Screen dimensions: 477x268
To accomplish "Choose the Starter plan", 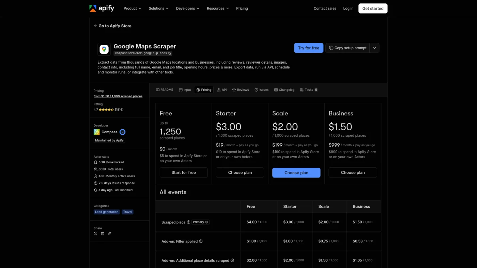I will tap(240, 172).
